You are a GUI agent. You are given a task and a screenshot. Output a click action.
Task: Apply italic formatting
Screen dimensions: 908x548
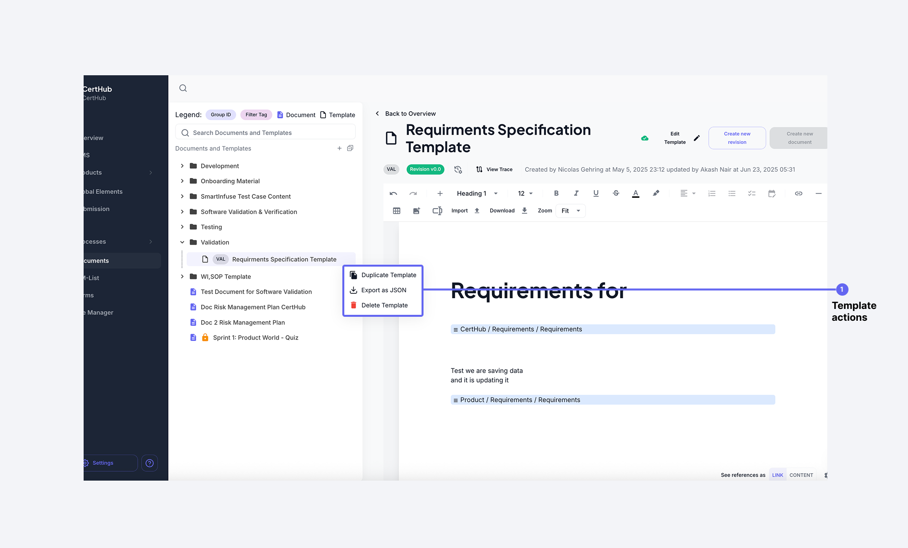(576, 193)
